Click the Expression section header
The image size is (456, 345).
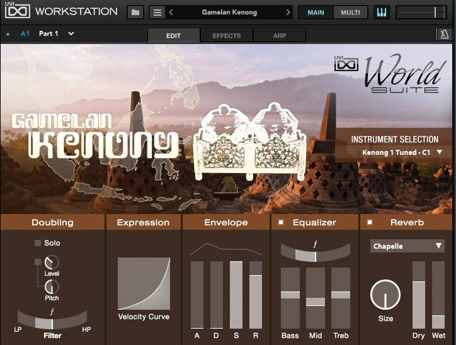coord(143,222)
